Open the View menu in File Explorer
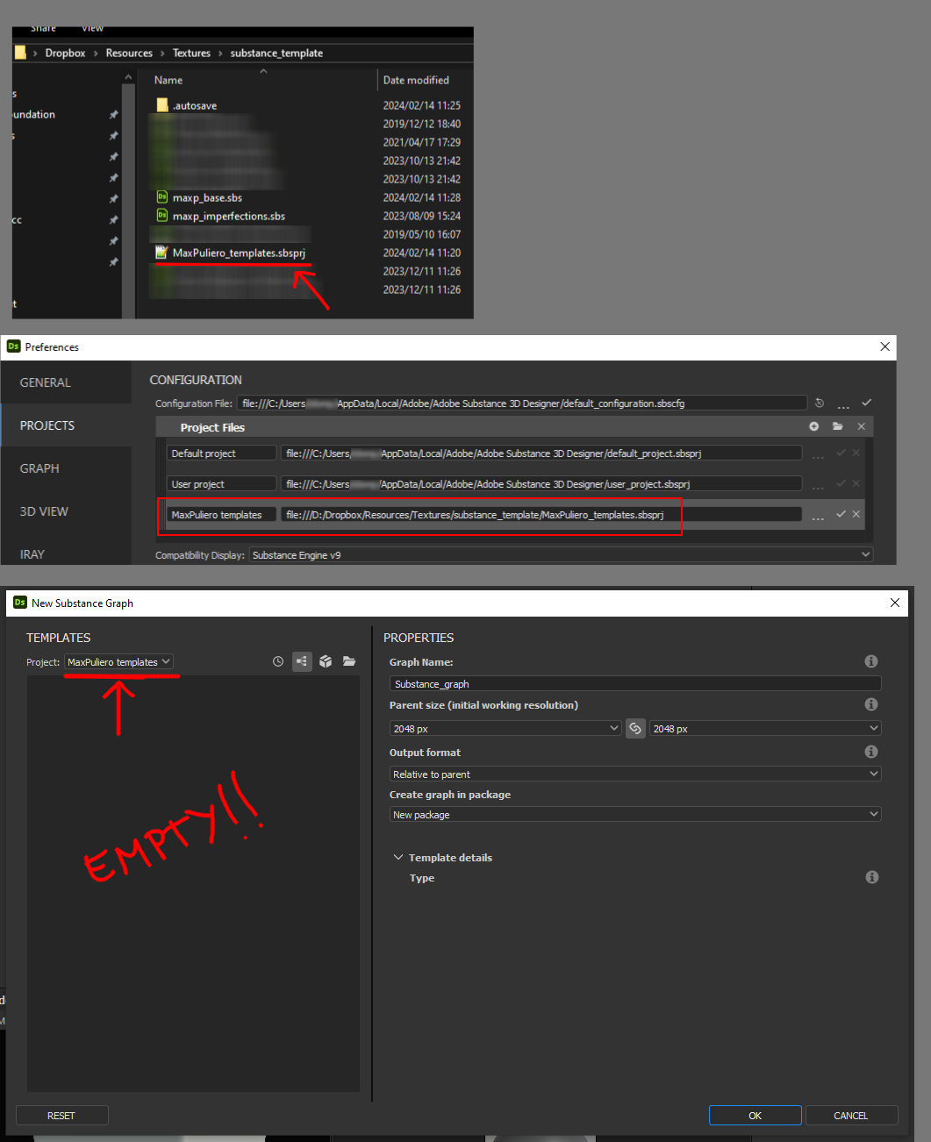Image resolution: width=931 pixels, height=1142 pixels. (x=91, y=27)
